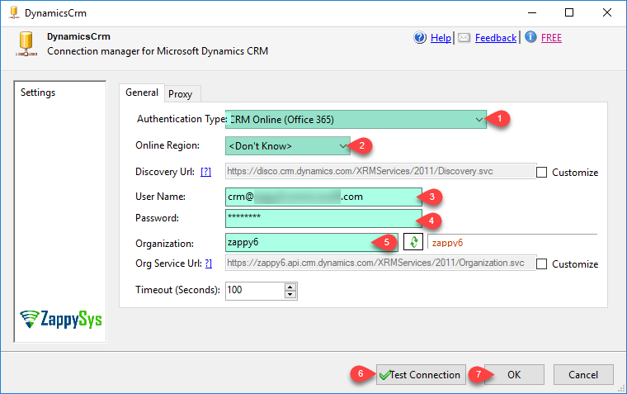Close the DynamicsCrm dialog window
Viewport: 627px width, 394px height.
tap(607, 13)
